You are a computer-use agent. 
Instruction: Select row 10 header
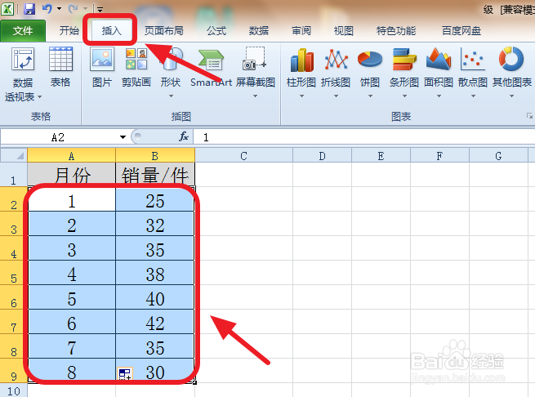[x=13, y=390]
